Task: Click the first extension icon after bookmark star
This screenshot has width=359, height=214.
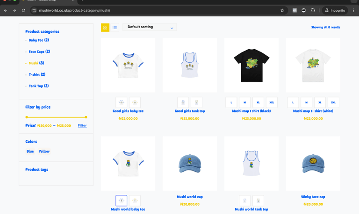Action: point(294,10)
